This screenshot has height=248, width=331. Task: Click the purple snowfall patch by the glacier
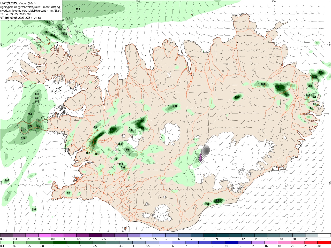pyautogui.click(x=200, y=157)
